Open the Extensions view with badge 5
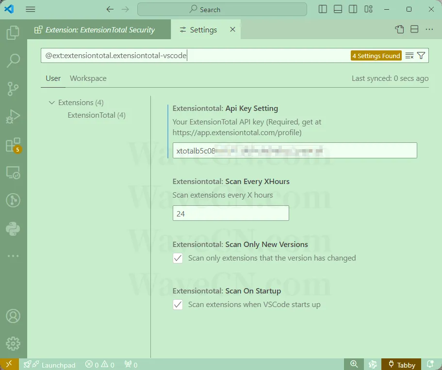Image resolution: width=442 pixels, height=370 pixels. [13, 145]
